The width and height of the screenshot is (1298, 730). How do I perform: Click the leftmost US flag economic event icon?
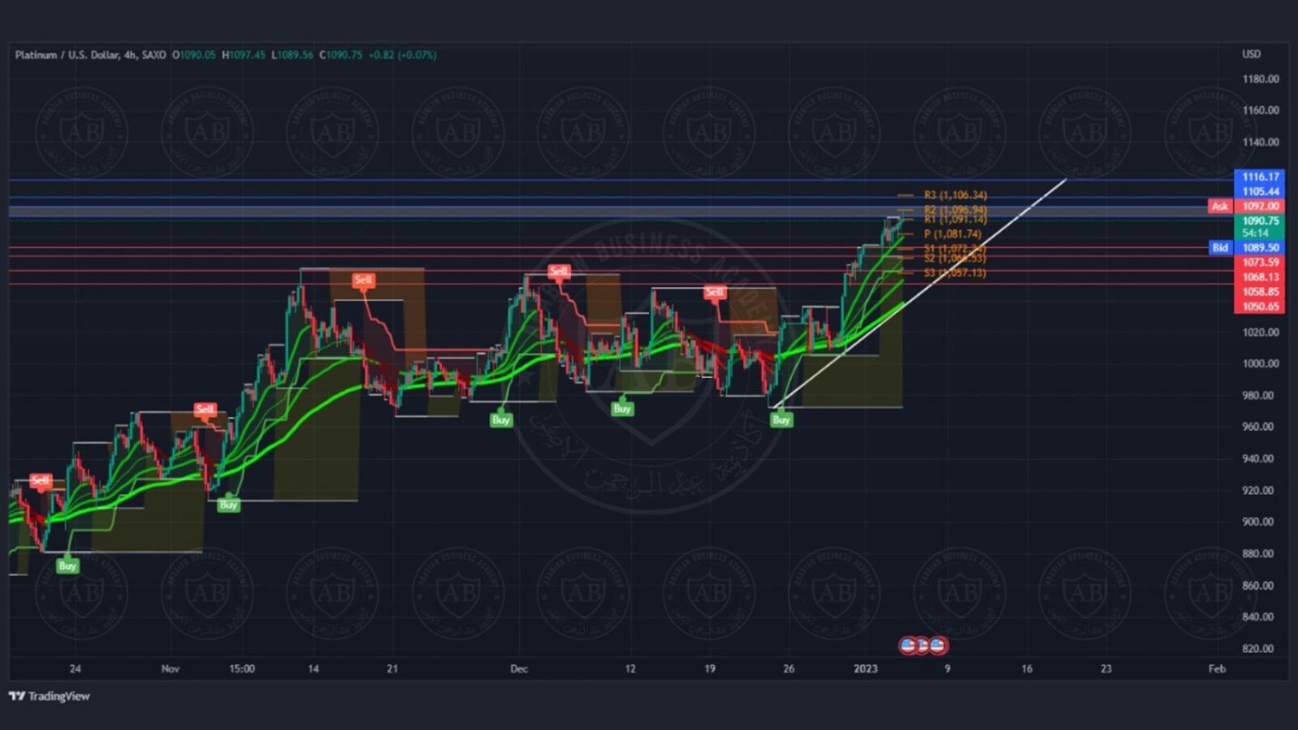908,645
